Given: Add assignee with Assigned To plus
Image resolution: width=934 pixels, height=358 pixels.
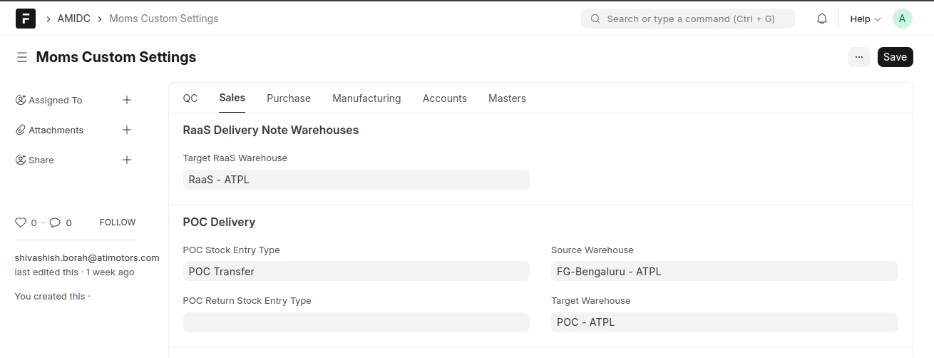Looking at the screenshot, I should 127,100.
